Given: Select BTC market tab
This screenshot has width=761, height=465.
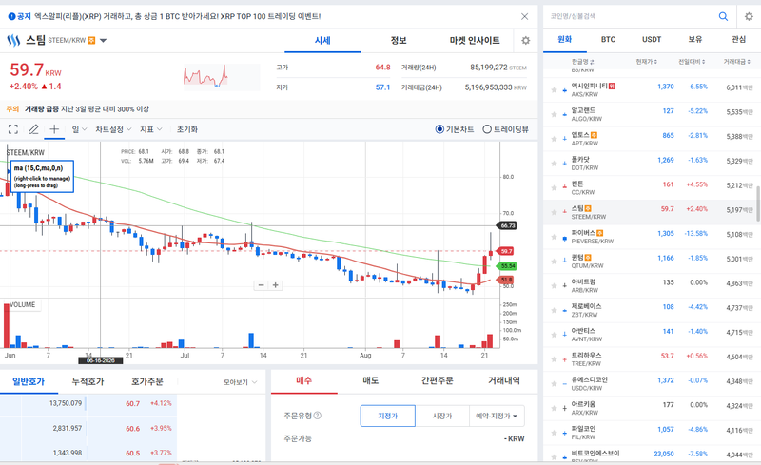Looking at the screenshot, I should pos(608,39).
